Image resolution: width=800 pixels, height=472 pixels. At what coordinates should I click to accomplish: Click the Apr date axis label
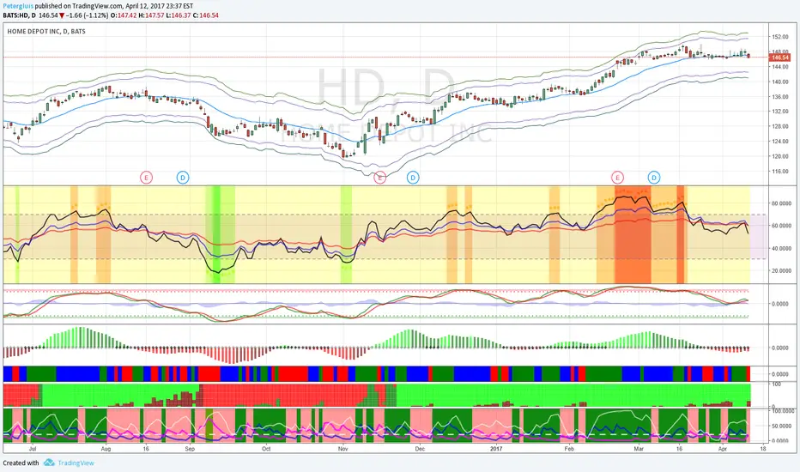[x=723, y=449]
